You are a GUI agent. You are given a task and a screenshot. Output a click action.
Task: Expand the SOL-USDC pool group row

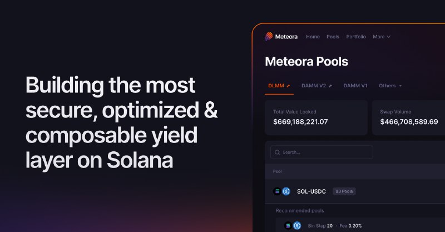pos(310,191)
